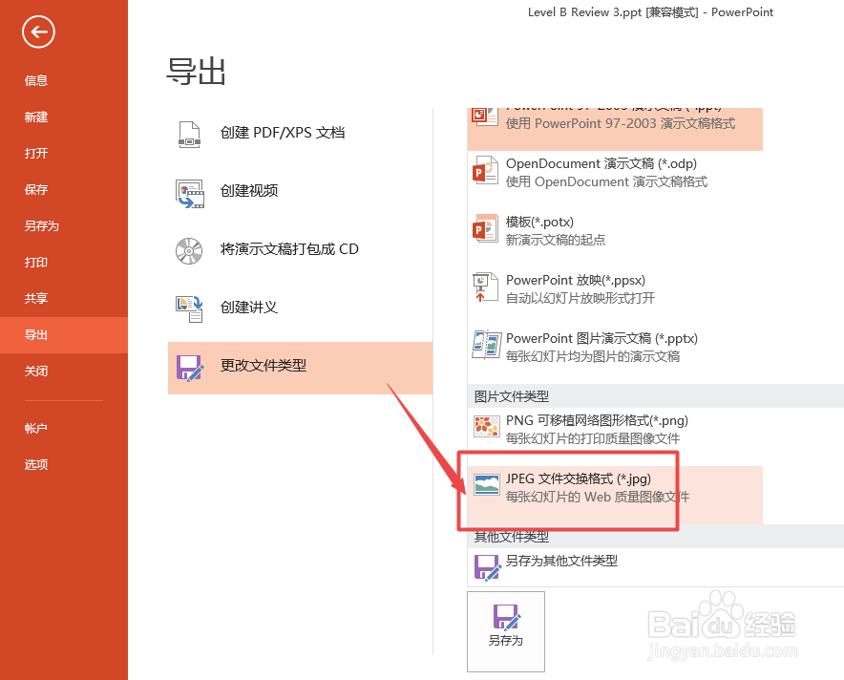Choose 打开 from the backstage menu
The width and height of the screenshot is (844, 680).
point(36,154)
